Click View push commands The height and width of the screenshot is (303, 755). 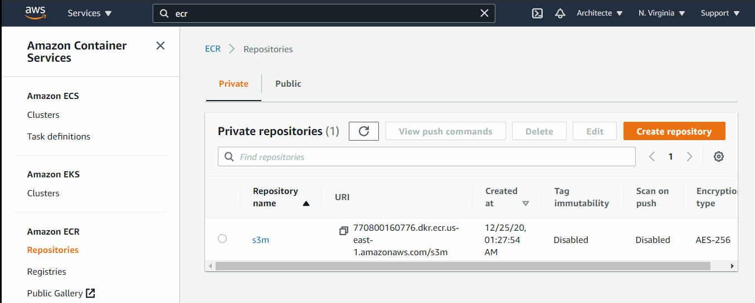point(446,131)
